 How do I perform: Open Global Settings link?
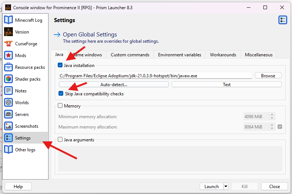pos(90,35)
